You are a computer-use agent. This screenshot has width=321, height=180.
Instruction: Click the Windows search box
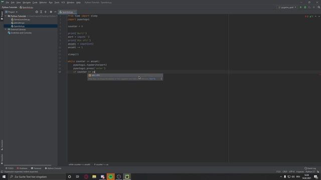[x=37, y=176]
